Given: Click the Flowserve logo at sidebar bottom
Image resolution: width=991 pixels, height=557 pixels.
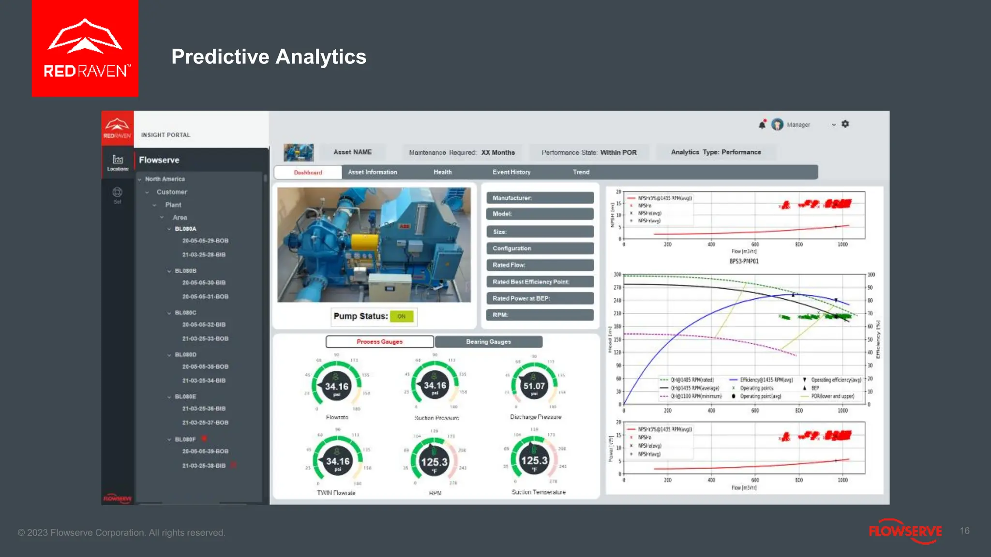Looking at the screenshot, I should tap(117, 498).
